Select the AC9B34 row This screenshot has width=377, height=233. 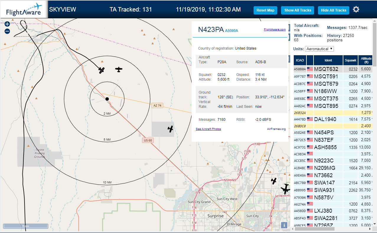333,154
